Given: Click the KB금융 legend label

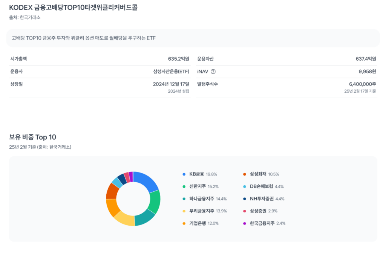Looking at the screenshot, I should (x=196, y=174).
